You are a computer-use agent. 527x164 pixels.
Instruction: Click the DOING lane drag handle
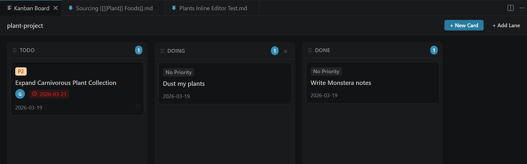pos(162,51)
